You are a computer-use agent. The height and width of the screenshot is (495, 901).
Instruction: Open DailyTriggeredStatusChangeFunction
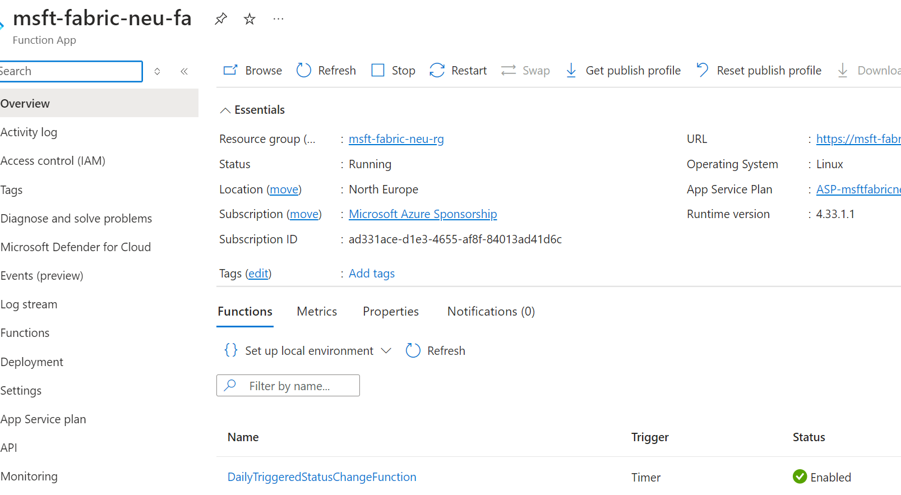tap(322, 477)
